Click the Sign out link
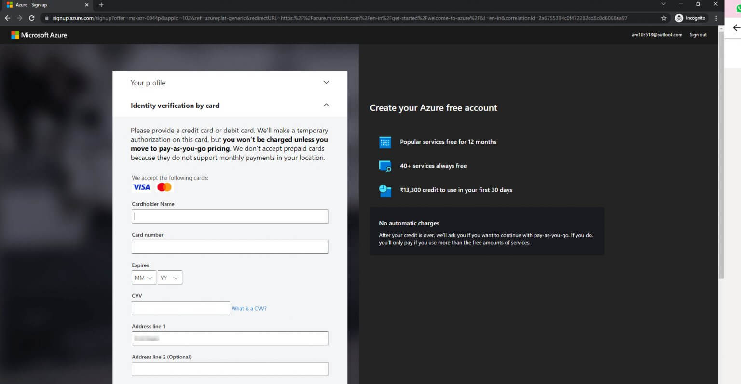Screen dimensions: 741x384 [698, 35]
